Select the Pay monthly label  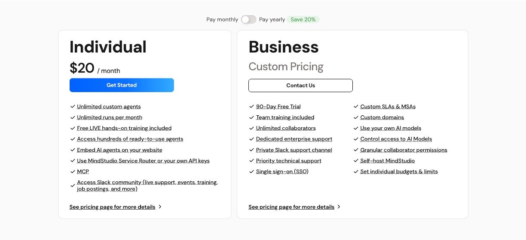pyautogui.click(x=222, y=19)
